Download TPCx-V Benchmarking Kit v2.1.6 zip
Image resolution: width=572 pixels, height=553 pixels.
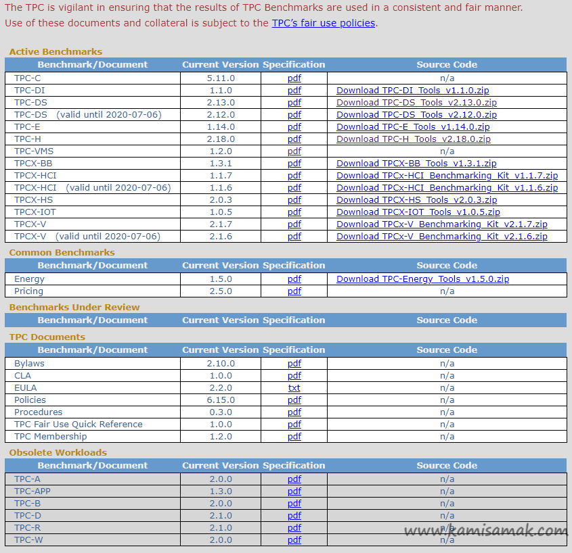click(442, 237)
